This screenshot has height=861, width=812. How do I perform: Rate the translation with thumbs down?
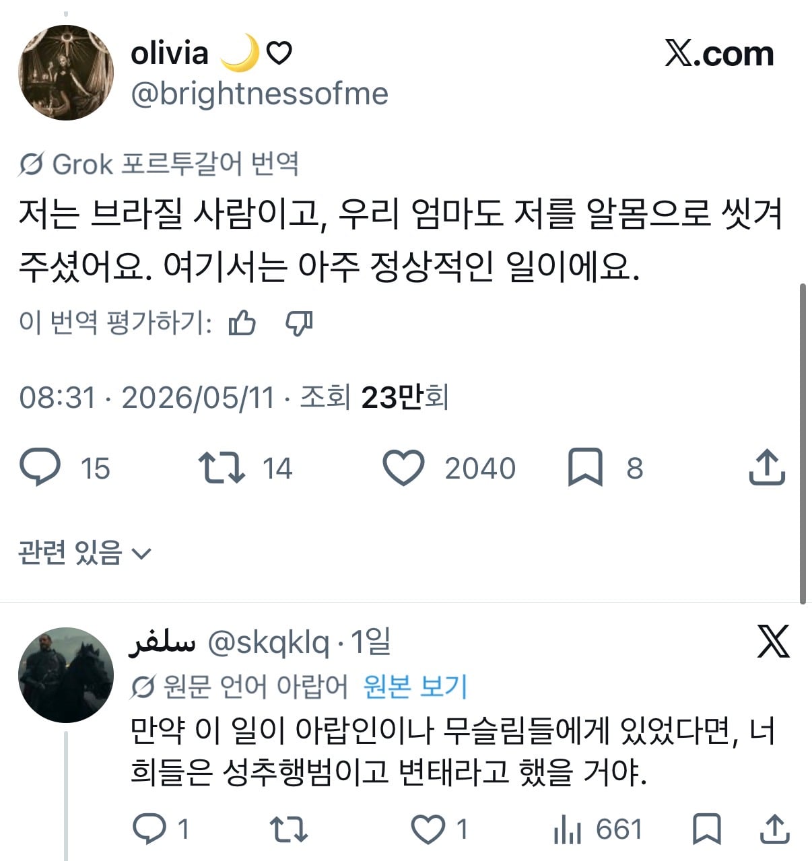(x=299, y=323)
